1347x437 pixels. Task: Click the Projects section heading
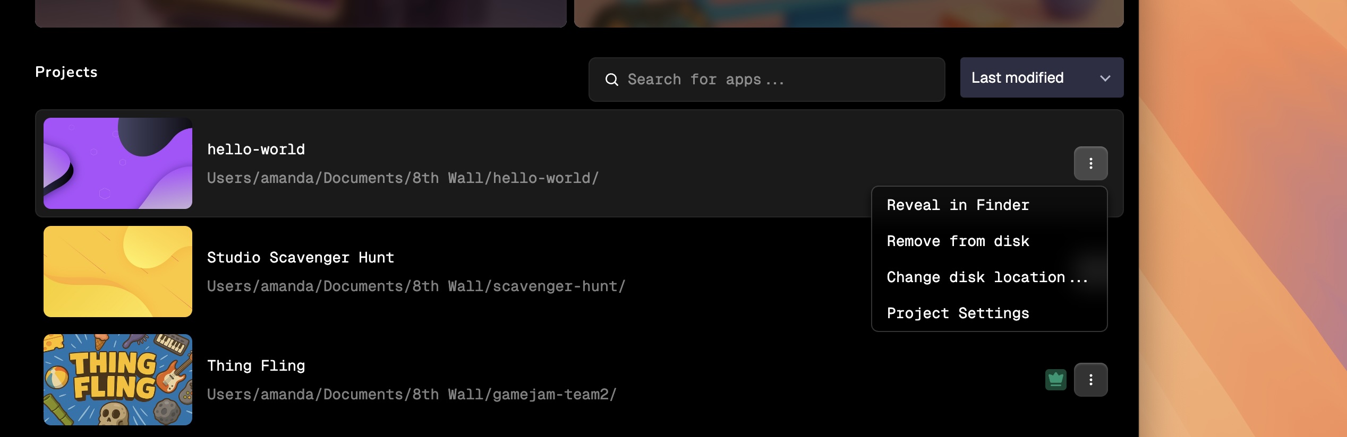66,72
